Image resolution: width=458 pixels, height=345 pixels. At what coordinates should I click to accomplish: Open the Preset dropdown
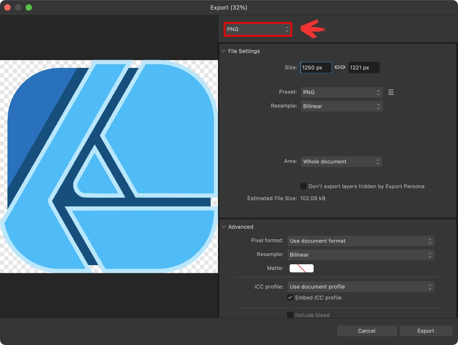click(x=342, y=93)
